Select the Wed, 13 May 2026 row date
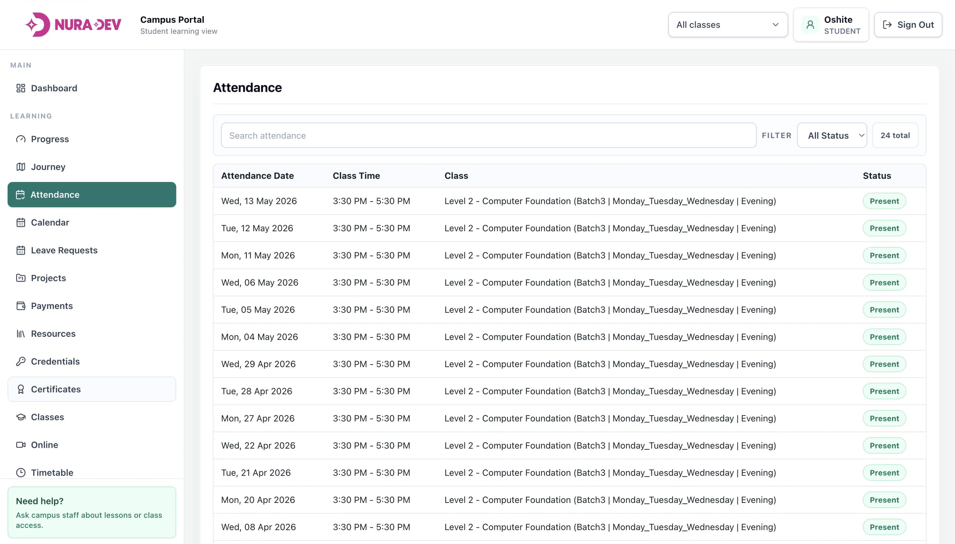Image resolution: width=955 pixels, height=544 pixels. 259,201
